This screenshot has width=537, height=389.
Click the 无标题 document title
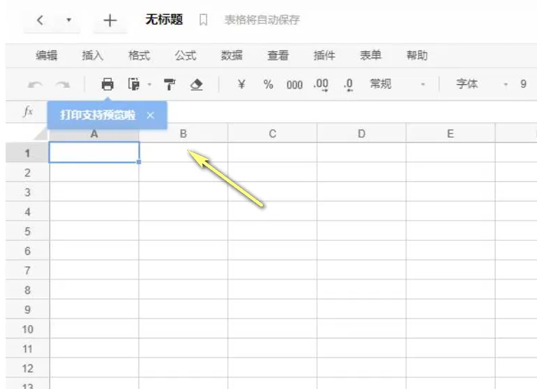(x=164, y=20)
